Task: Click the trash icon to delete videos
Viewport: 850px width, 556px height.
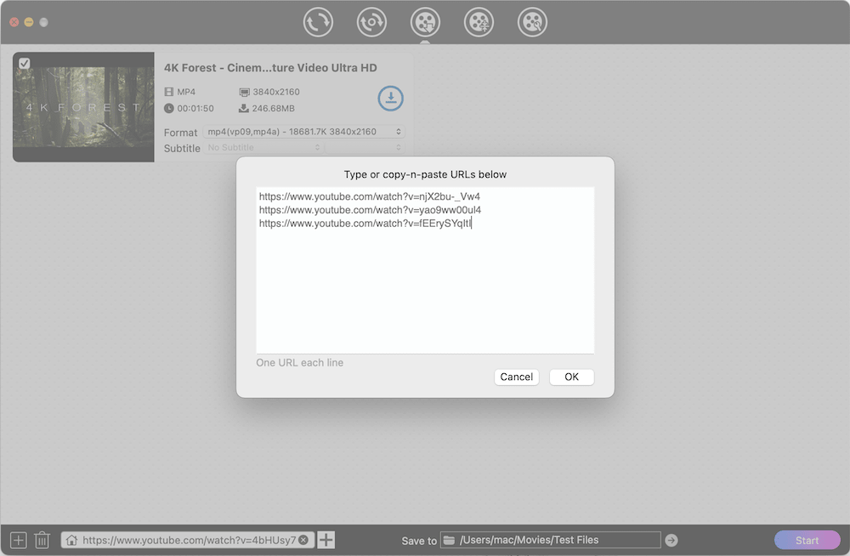Action: [42, 539]
